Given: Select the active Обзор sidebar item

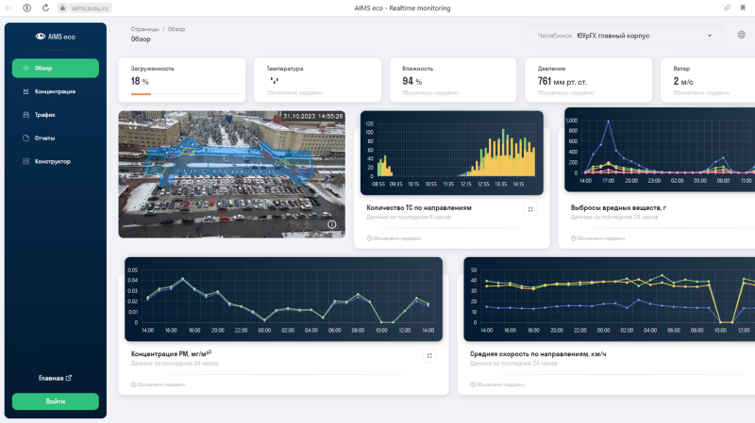Looking at the screenshot, I should (x=55, y=68).
